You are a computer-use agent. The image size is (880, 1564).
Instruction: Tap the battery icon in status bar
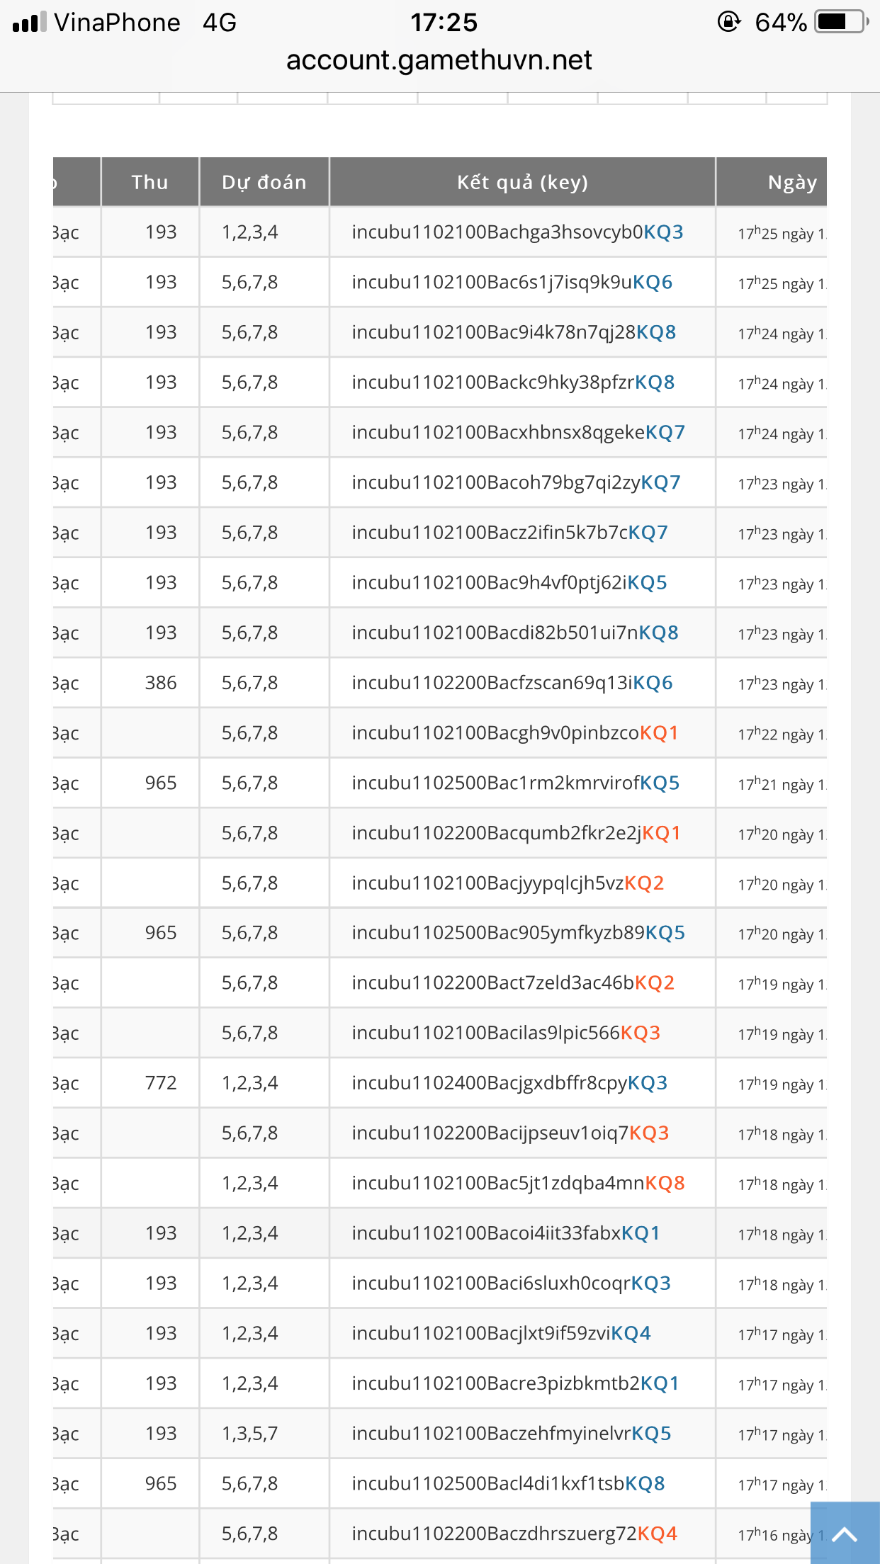[840, 23]
